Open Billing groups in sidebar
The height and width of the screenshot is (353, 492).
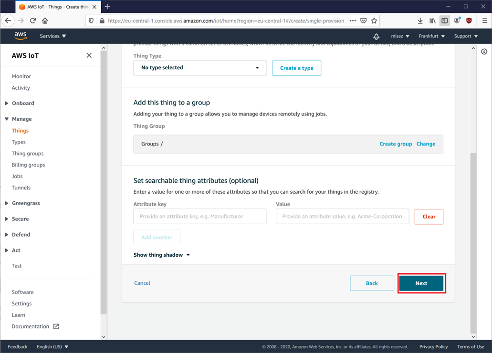(28, 165)
